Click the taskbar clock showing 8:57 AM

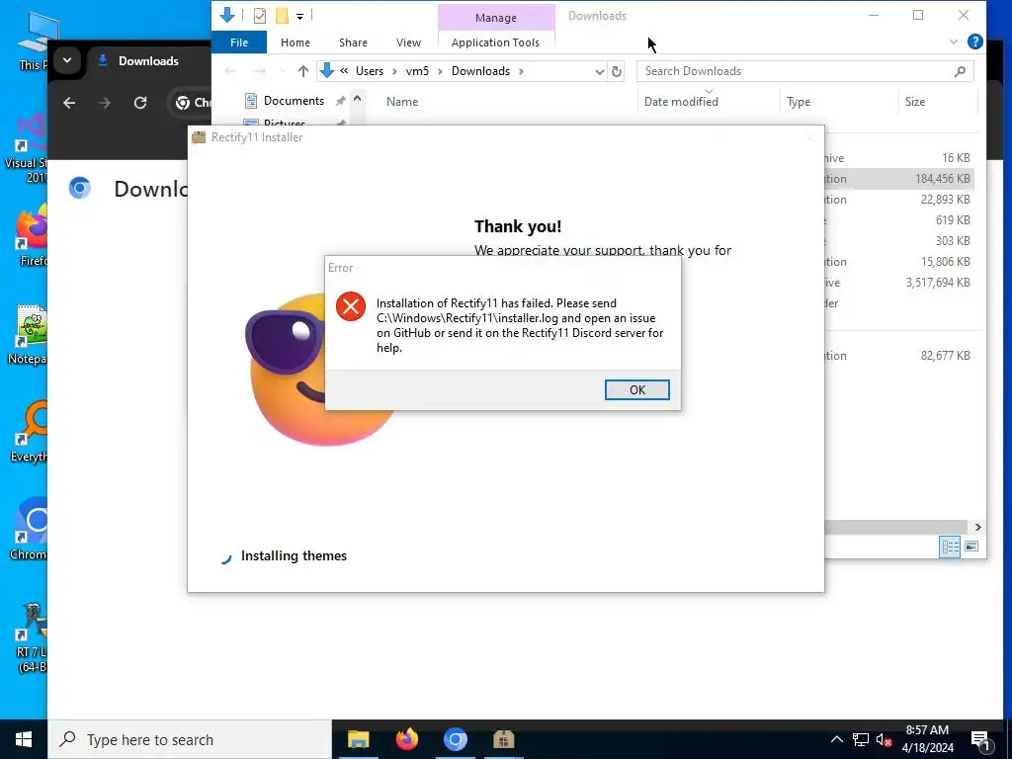point(927,739)
